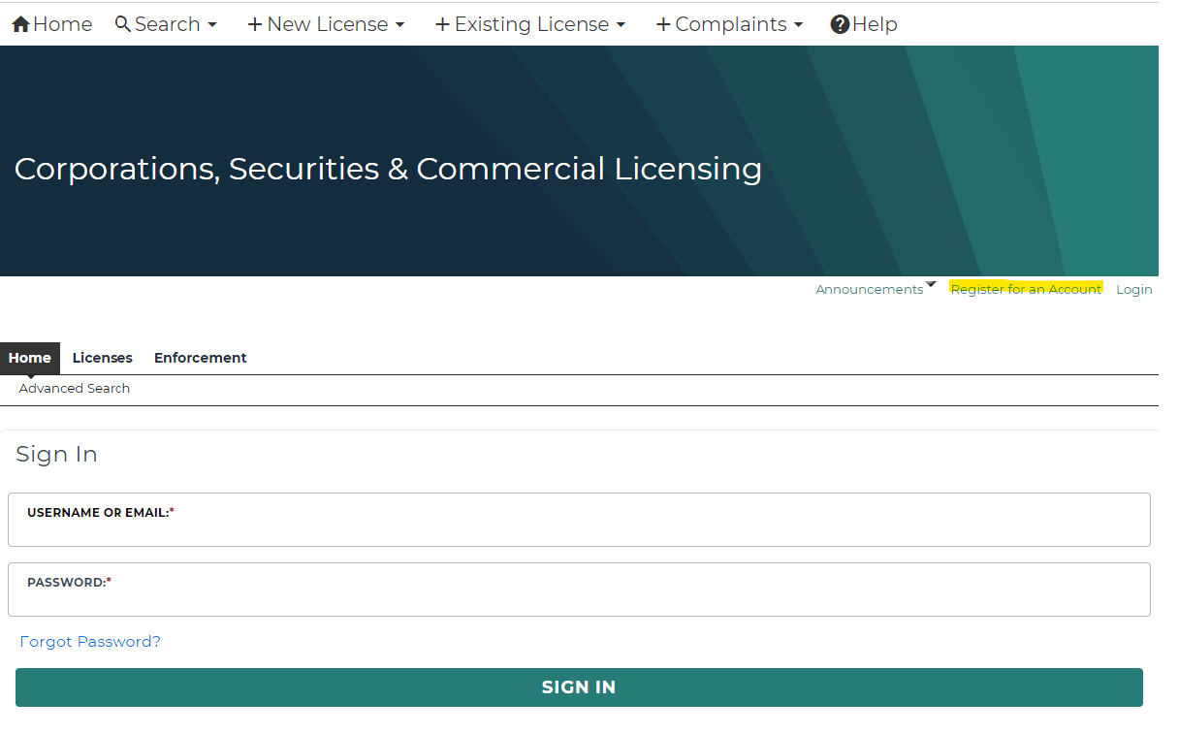Viewport: 1179px width, 734px height.
Task: Click the plus icon beside Existing License
Action: [x=442, y=24]
